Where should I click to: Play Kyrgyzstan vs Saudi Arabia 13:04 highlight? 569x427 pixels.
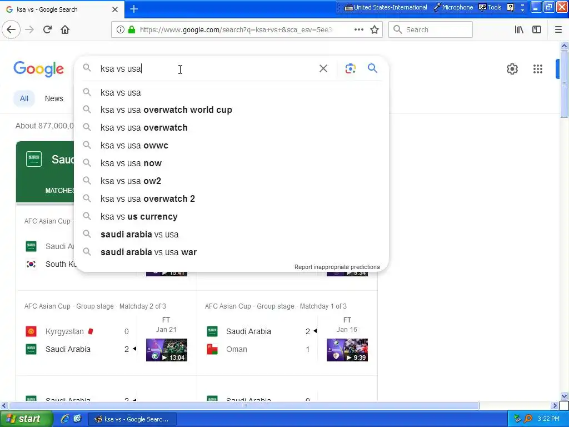point(167,350)
